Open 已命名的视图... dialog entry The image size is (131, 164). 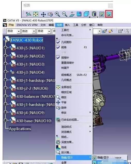pos(74,120)
